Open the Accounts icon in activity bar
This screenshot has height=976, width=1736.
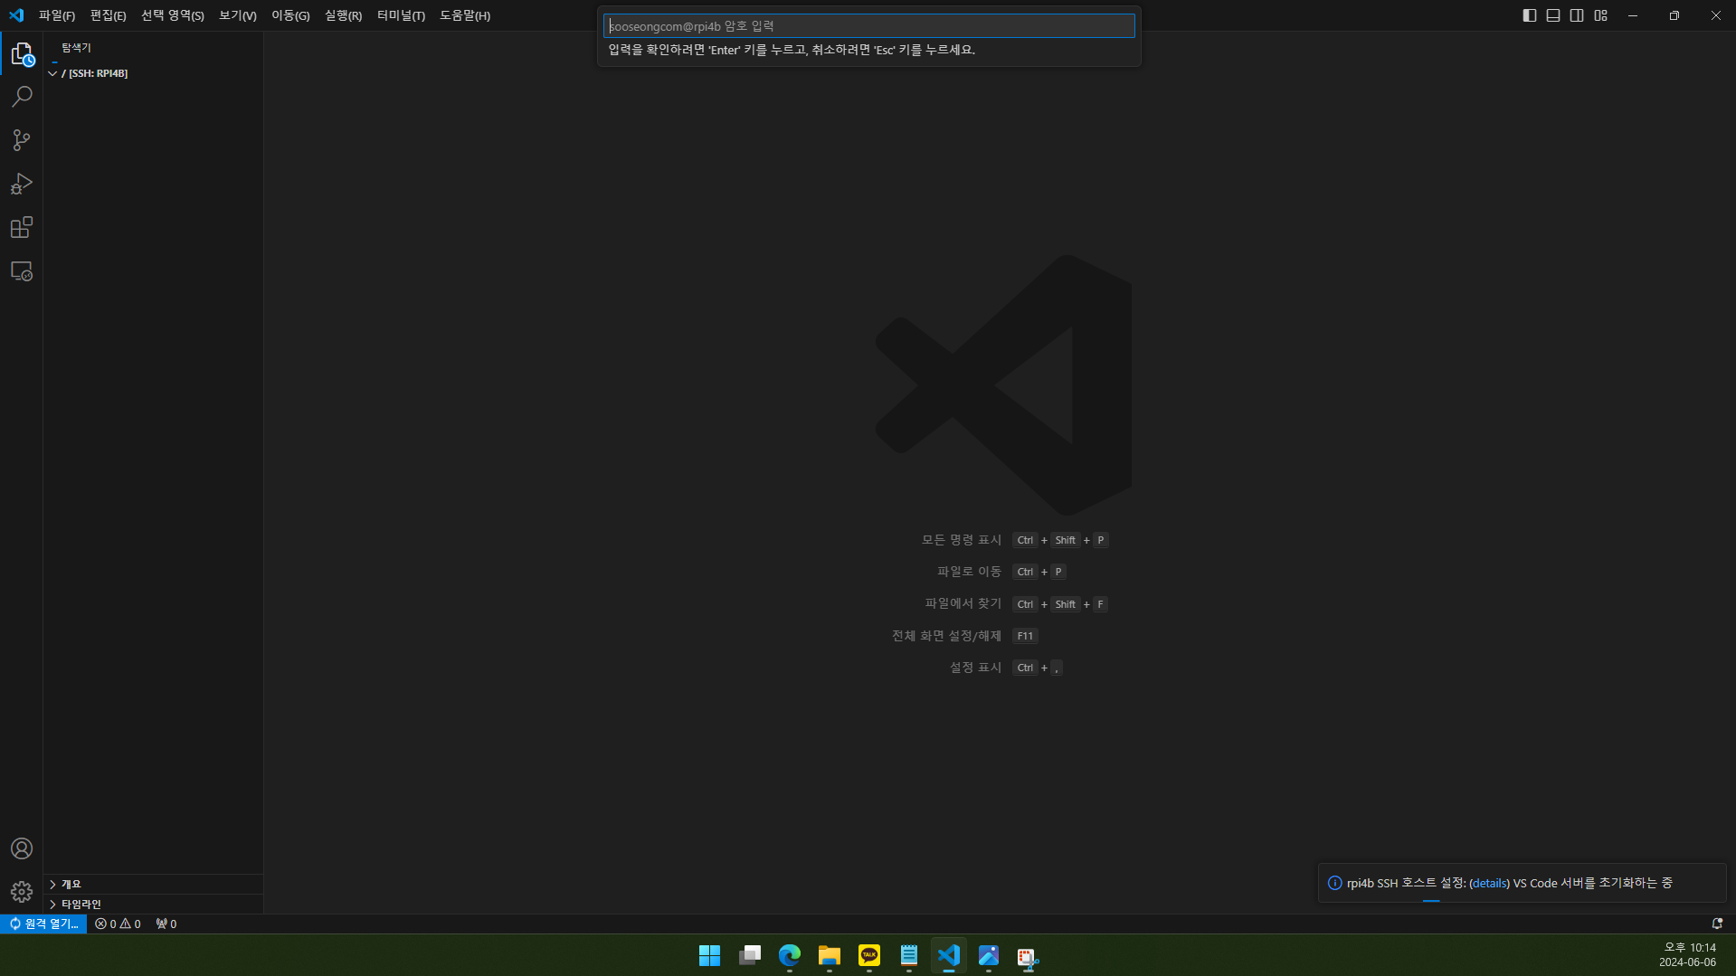click(x=22, y=848)
